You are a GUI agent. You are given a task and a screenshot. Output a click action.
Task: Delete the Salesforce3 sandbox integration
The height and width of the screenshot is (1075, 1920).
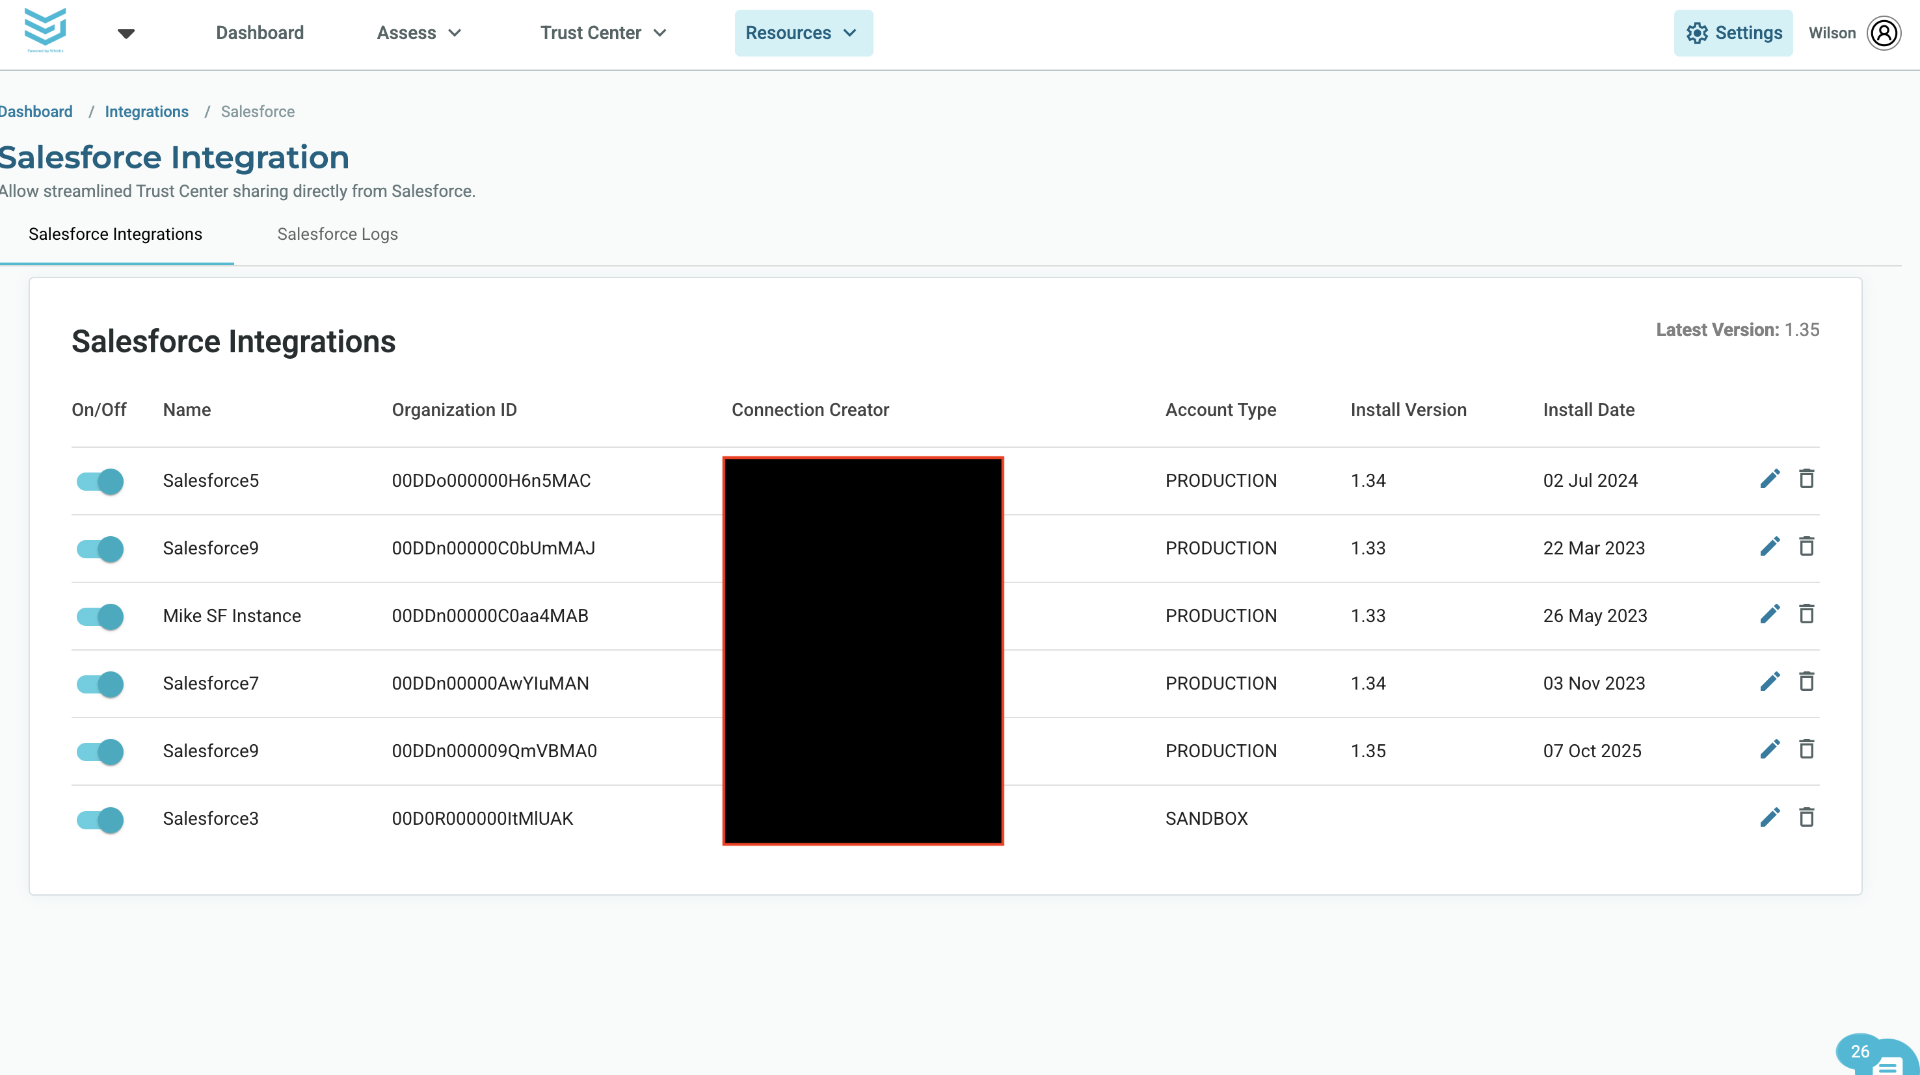[1807, 817]
